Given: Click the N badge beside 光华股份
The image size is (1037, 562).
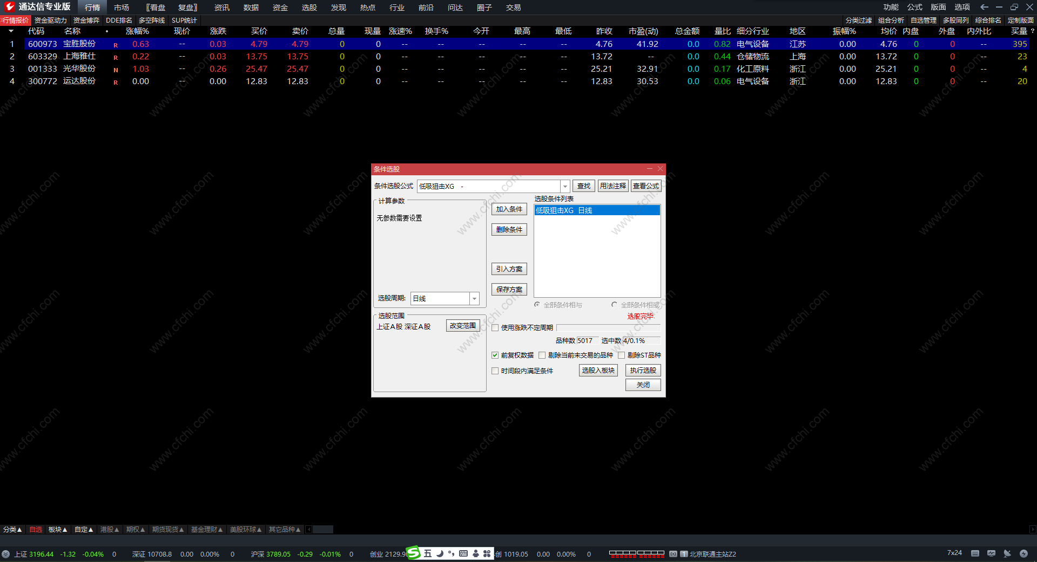Looking at the screenshot, I should point(116,70).
